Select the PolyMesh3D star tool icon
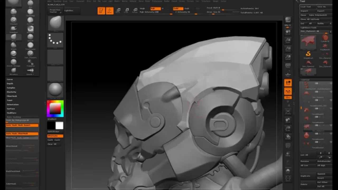 [x=325, y=46]
